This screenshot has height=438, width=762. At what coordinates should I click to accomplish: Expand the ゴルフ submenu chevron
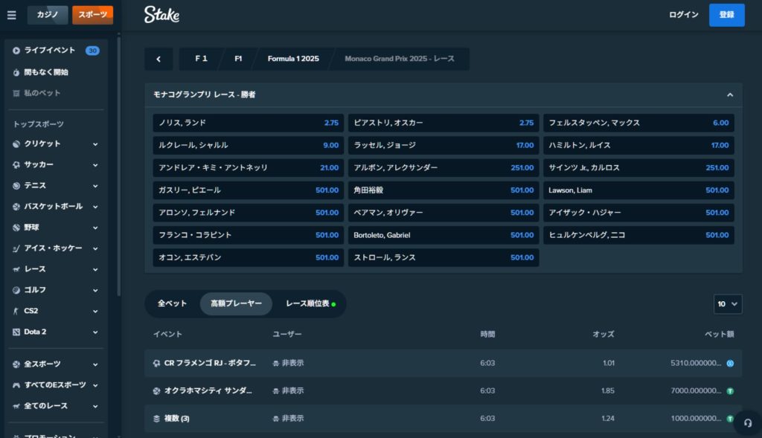coord(95,290)
